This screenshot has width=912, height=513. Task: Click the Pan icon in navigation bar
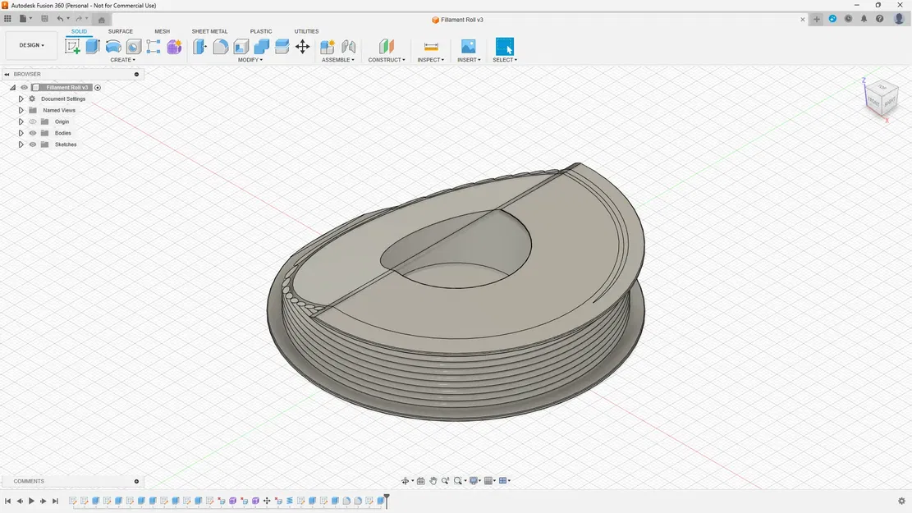click(433, 480)
